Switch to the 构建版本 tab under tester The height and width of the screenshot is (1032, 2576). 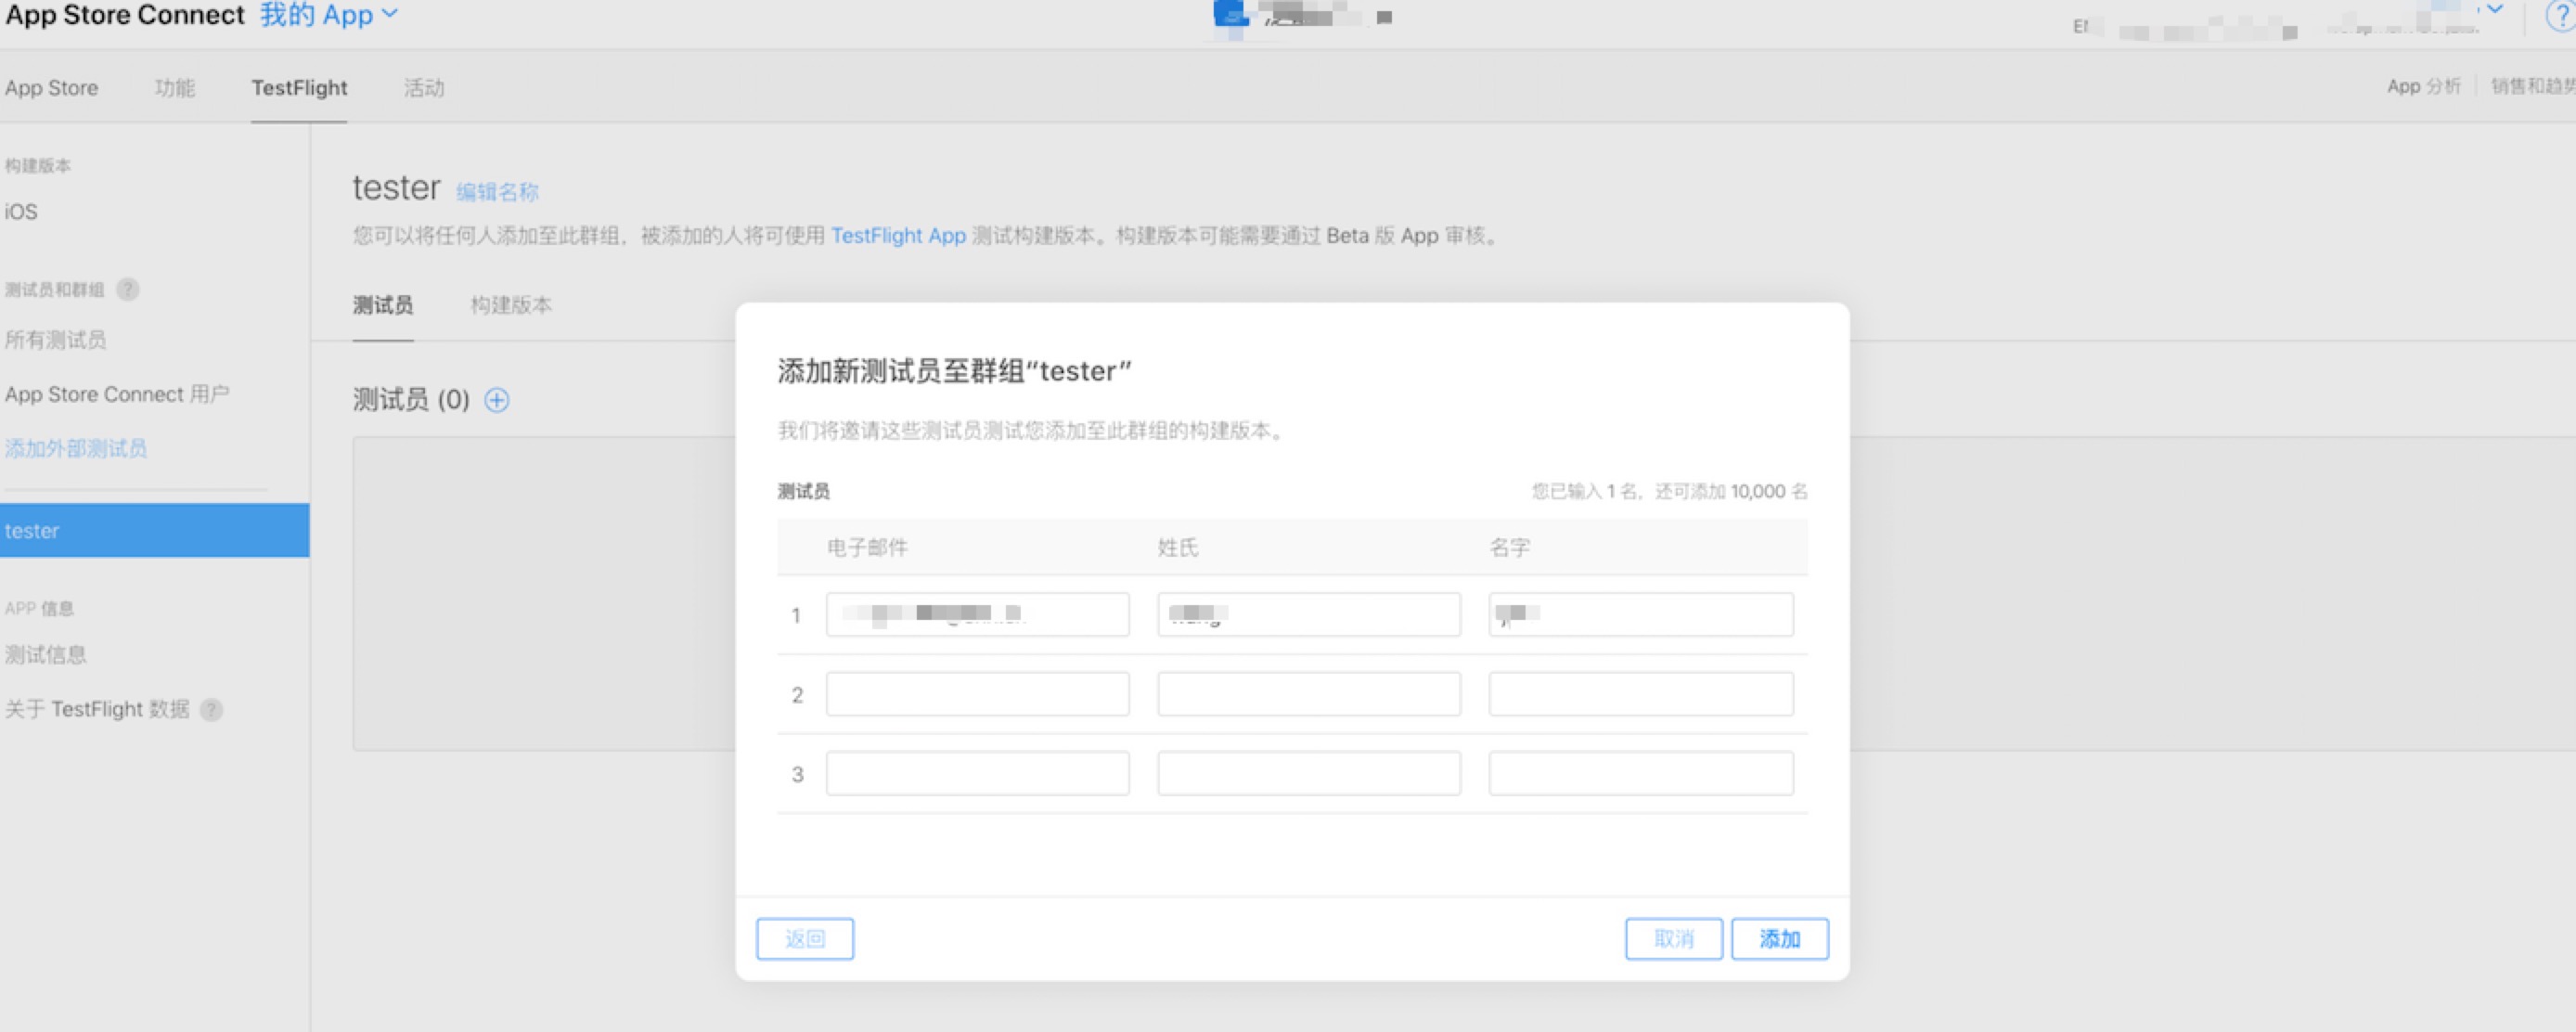511,305
